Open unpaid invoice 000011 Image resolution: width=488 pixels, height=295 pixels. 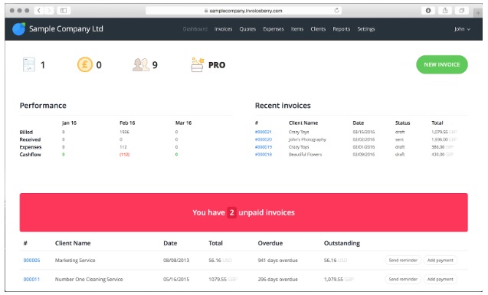click(x=31, y=279)
